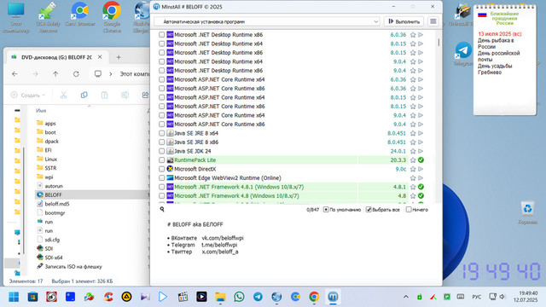Screen dimensions: 546x307
Task: Check Microsoft DirectX checkbox
Action: 161,169
